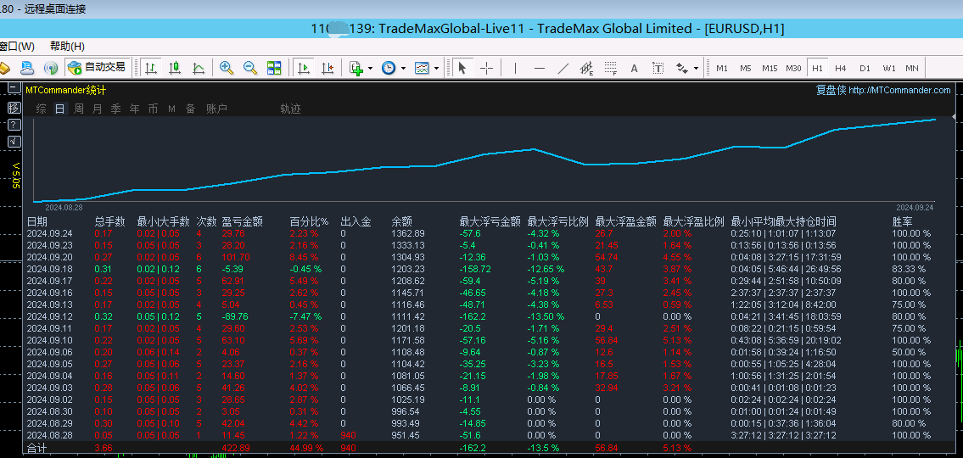Select the Fibonacci retracement tool
Screen dimensions: 963x458
pos(611,68)
